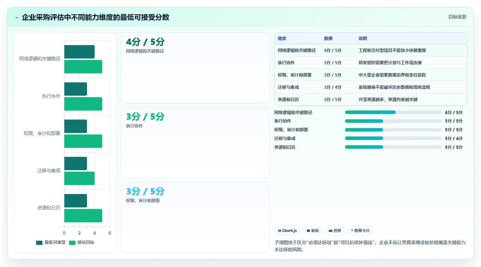Click the dark 最低可接受 bar for 网络逻辑和关键路径

79,52
